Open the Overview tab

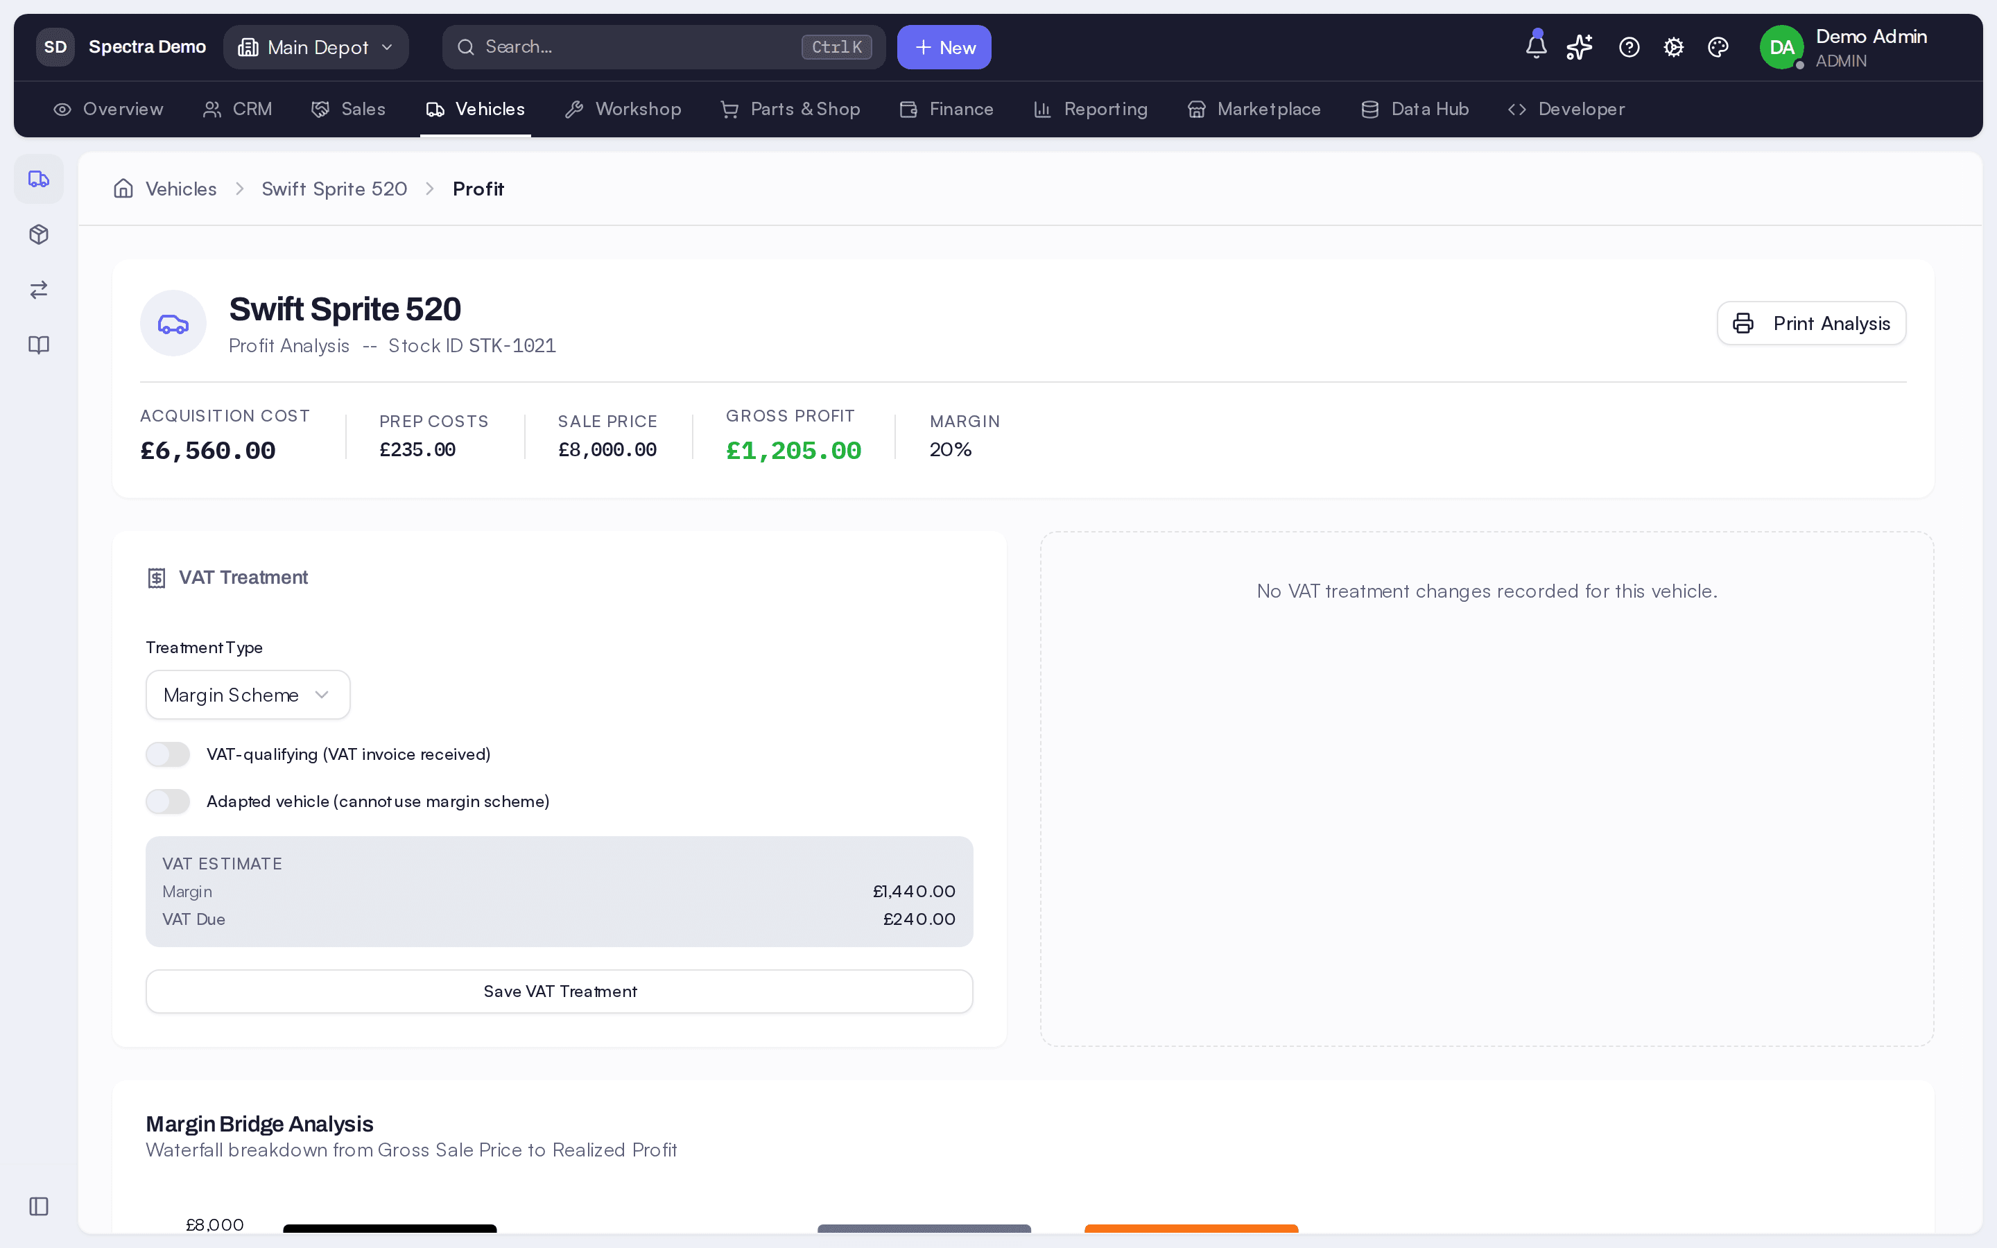point(108,109)
